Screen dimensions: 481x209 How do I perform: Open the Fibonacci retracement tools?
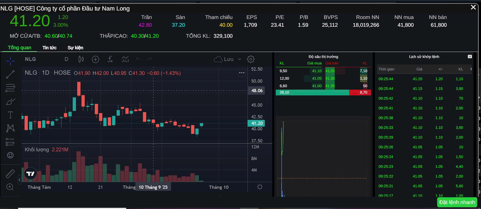pos(10,88)
